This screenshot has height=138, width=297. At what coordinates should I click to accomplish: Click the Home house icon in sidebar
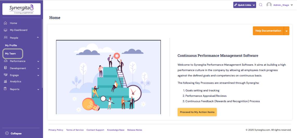pyautogui.click(x=5, y=23)
